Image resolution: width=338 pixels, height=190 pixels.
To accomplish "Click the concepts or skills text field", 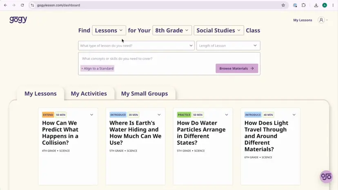I will (169, 59).
